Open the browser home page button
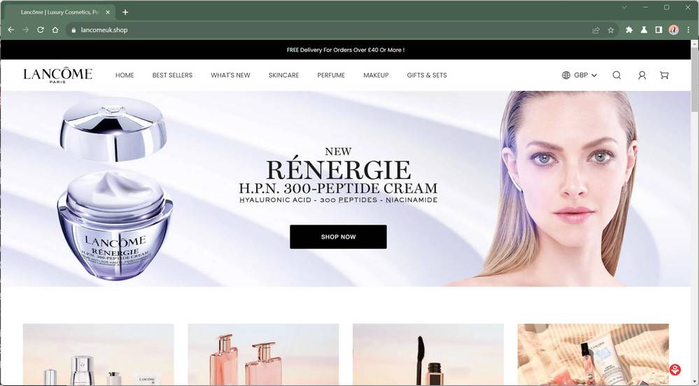The image size is (699, 386). 55,30
